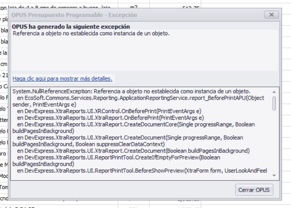
Task: Click the empty scrollbar track below the thumb
Action: coord(274,145)
